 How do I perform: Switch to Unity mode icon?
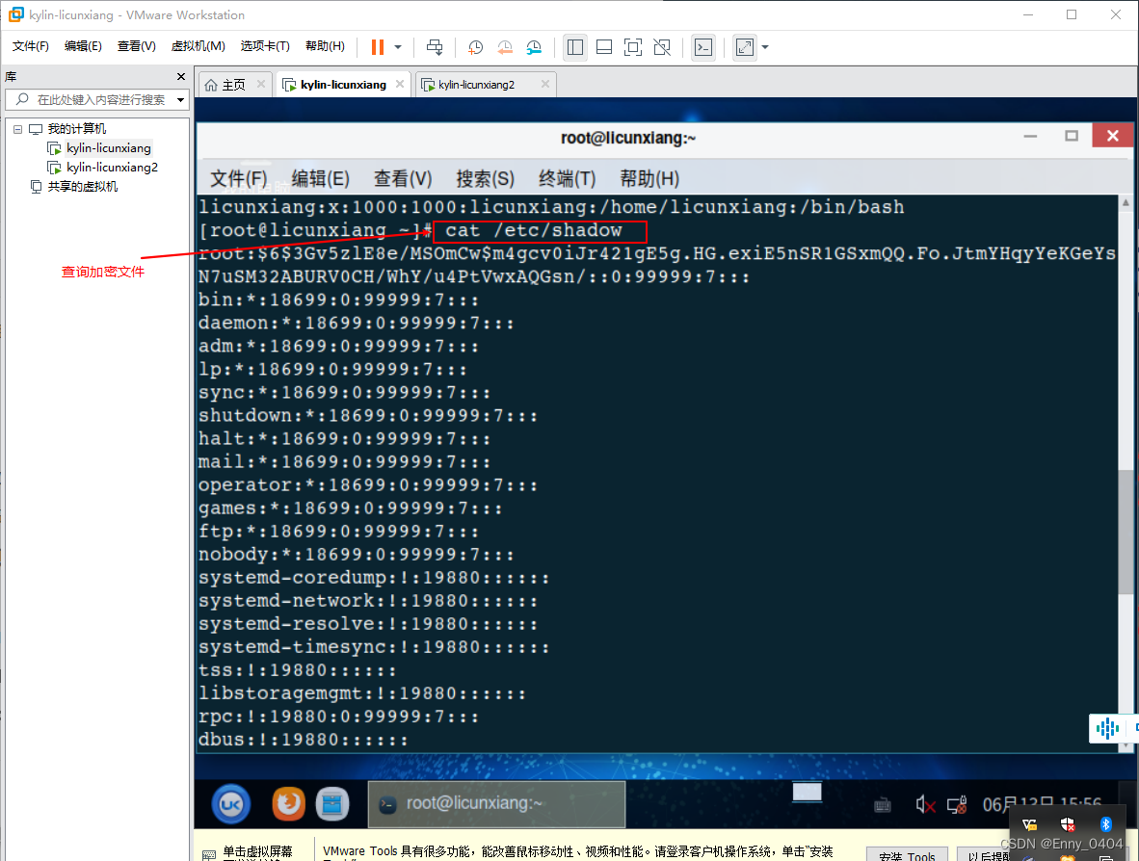pos(662,47)
